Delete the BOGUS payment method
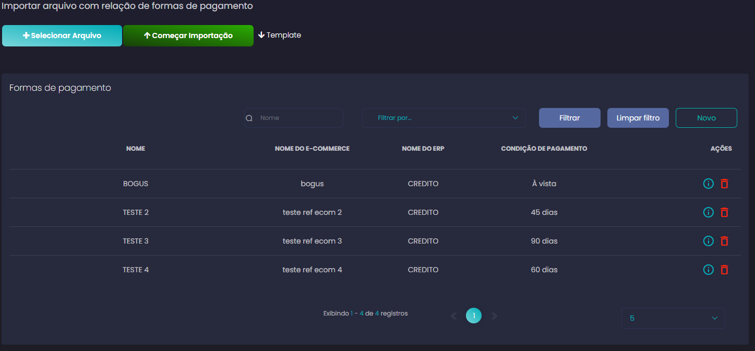This screenshot has height=351, width=755. click(724, 184)
